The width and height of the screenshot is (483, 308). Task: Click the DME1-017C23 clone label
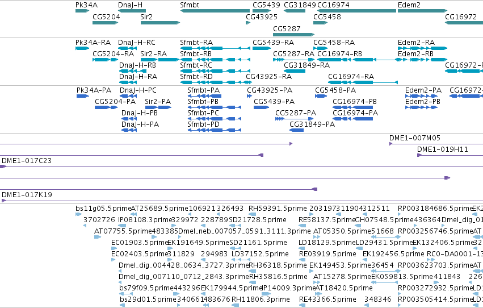27,161
